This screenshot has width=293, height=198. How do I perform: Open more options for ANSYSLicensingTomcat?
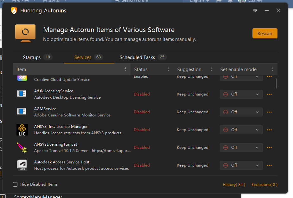coord(269,148)
